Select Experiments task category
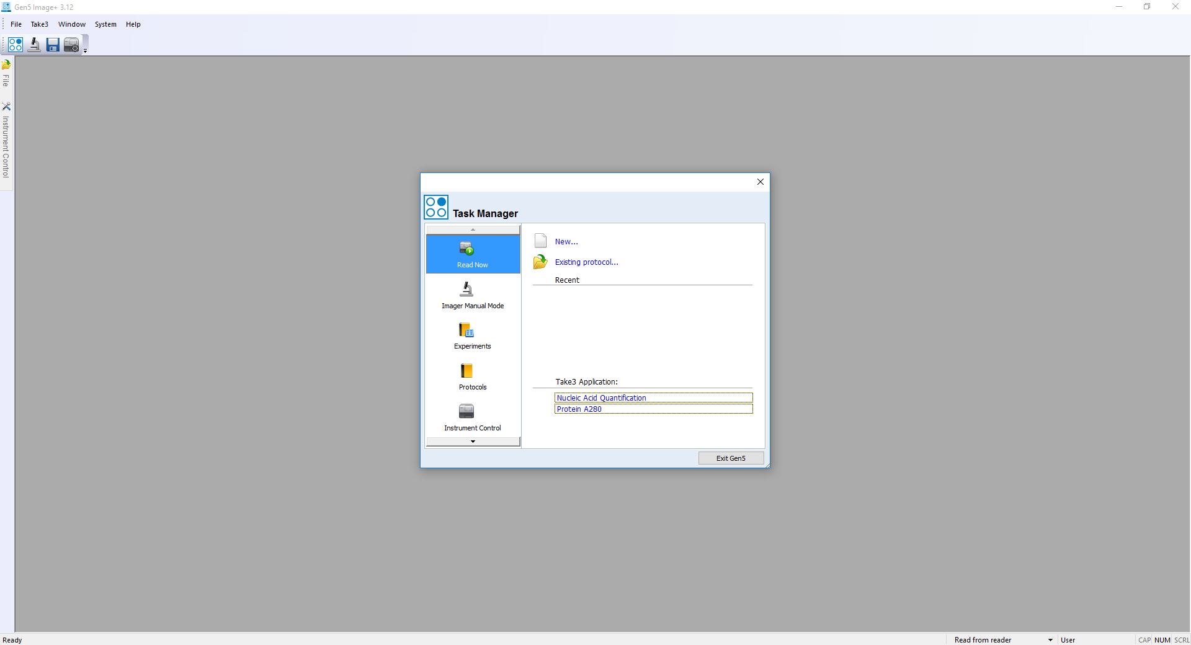This screenshot has height=645, width=1191. point(473,336)
